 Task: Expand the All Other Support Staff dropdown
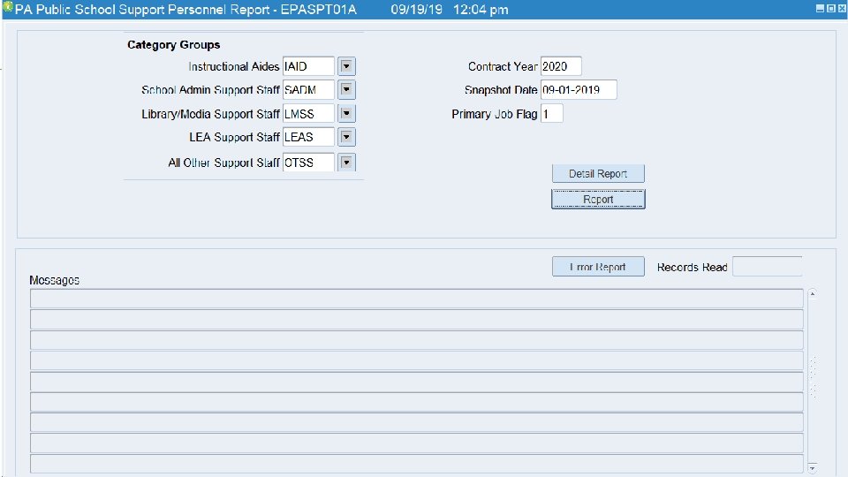coord(346,163)
